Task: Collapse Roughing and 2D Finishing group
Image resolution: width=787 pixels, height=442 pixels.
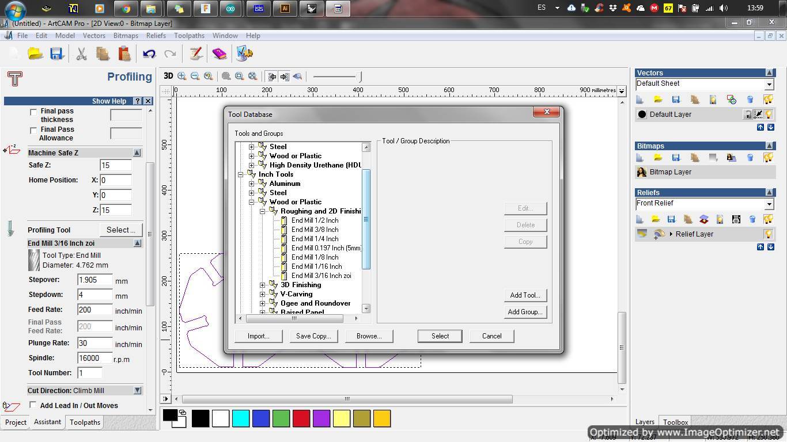Action: point(263,211)
